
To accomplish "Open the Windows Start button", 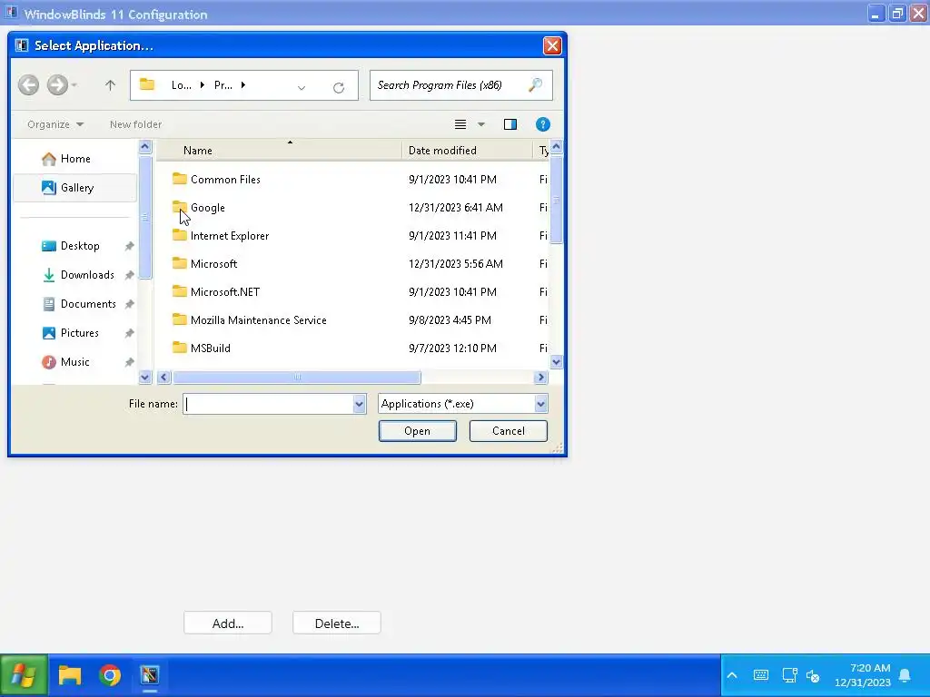I will 24,675.
